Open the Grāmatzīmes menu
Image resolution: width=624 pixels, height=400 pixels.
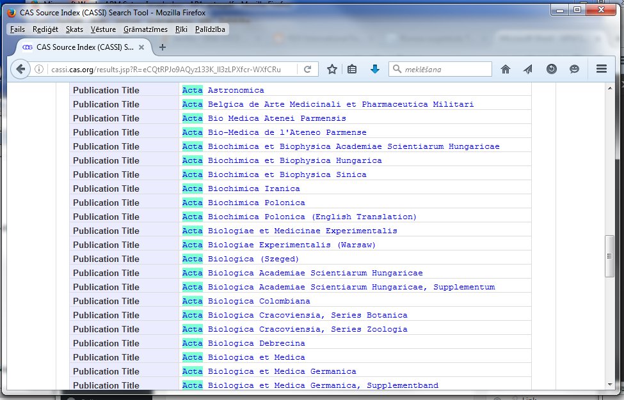[145, 29]
